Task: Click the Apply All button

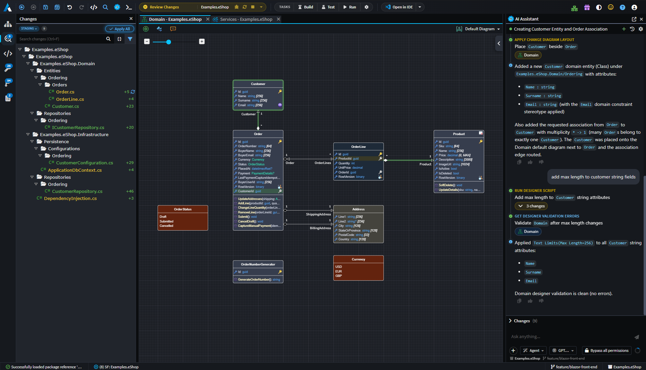Action: 120,29
